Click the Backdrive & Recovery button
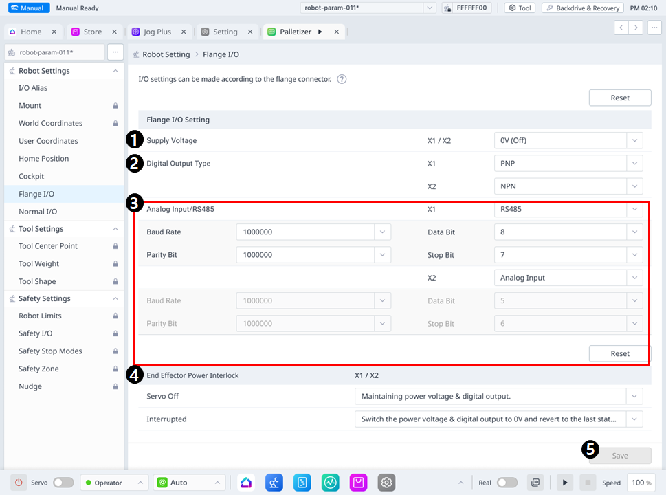Screen dimensions: 666x495 coord(582,8)
